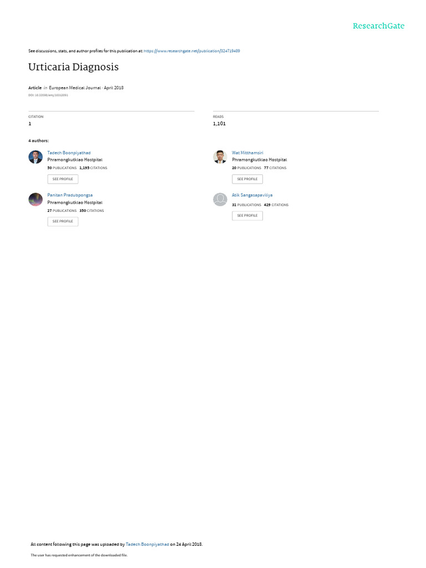
Task: Click the ResearchGate logo
Action: 378,26
